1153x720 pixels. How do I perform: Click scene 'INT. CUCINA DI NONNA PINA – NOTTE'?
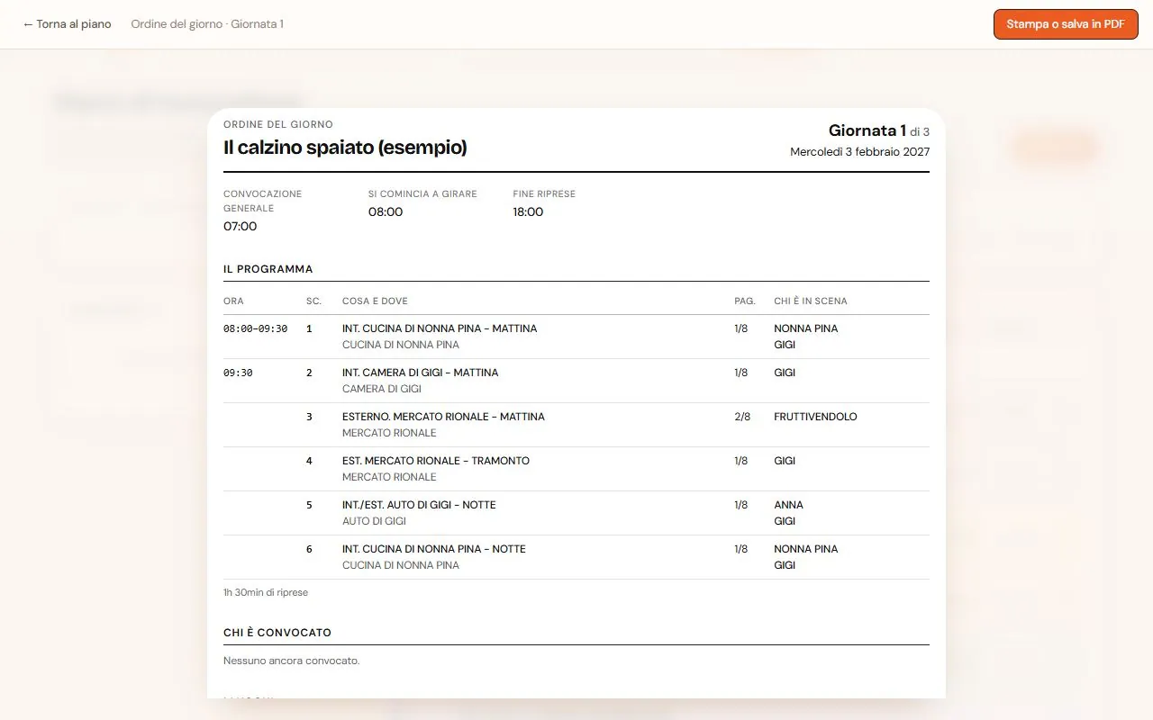pyautogui.click(x=434, y=549)
